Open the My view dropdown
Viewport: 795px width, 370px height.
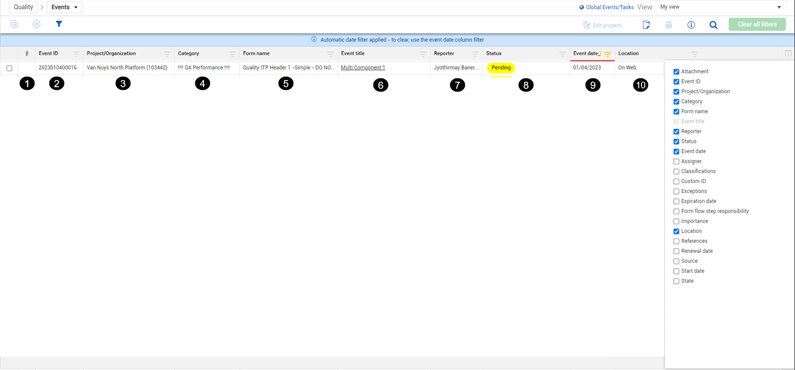(720, 7)
